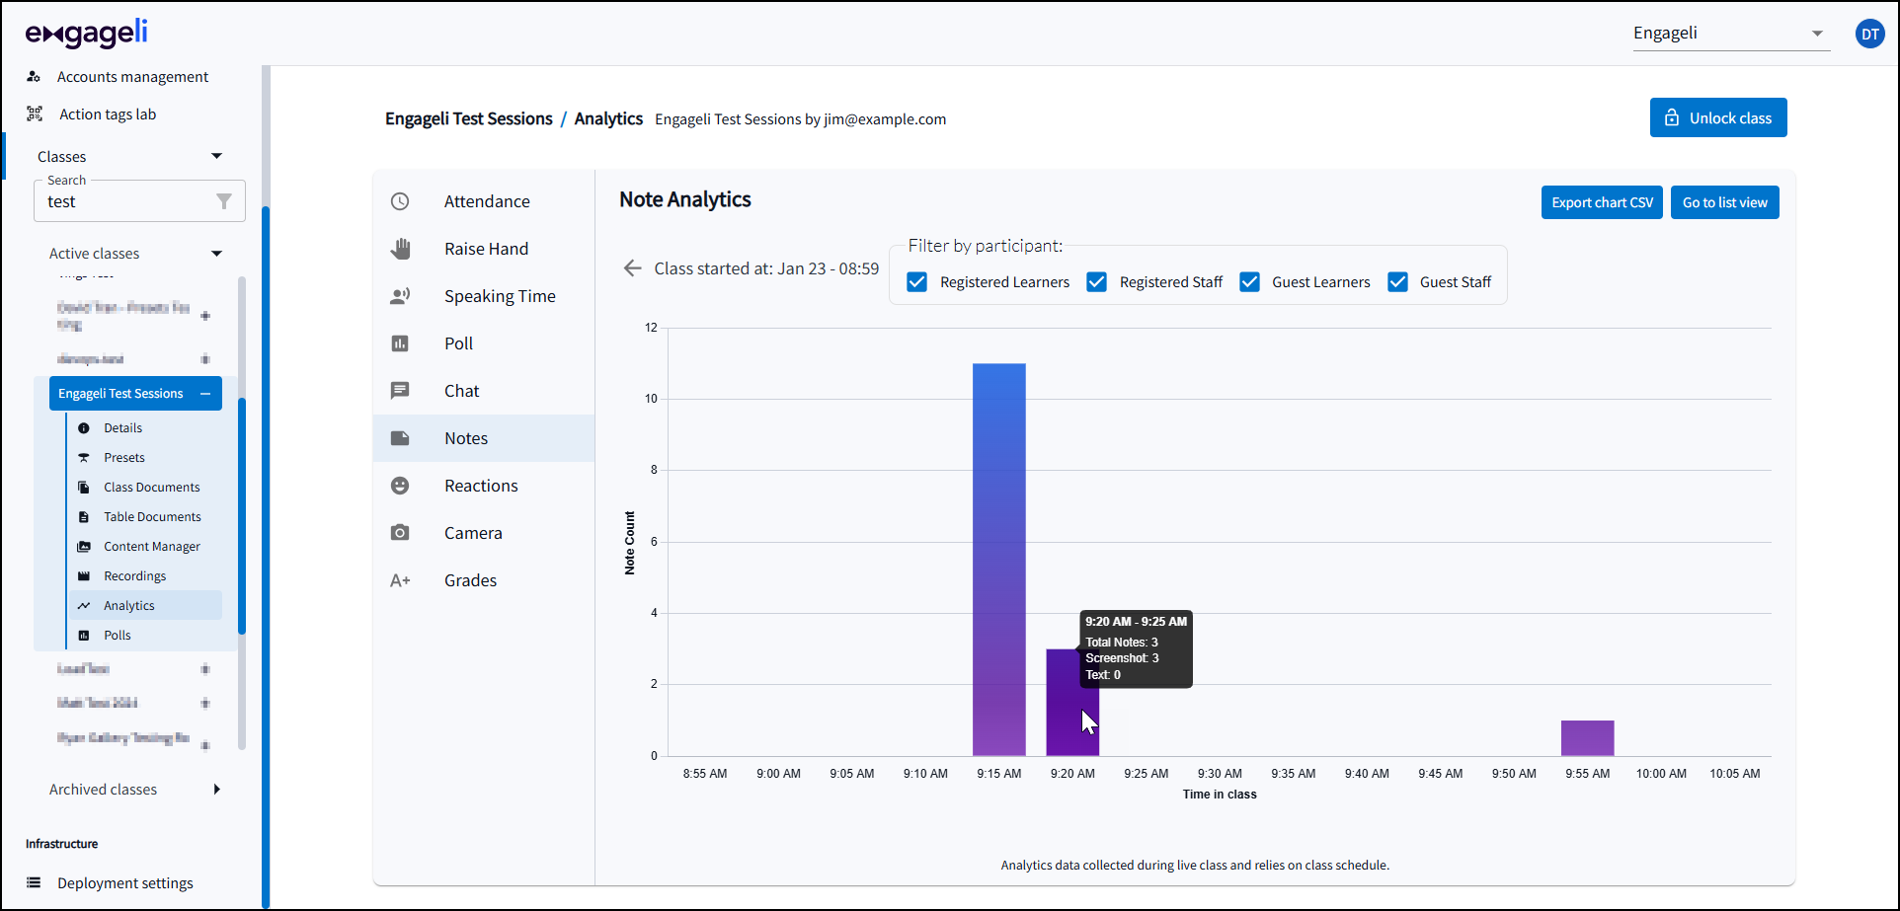
Task: Click the 9:20 AM chart bar
Action: [x=1072, y=703]
